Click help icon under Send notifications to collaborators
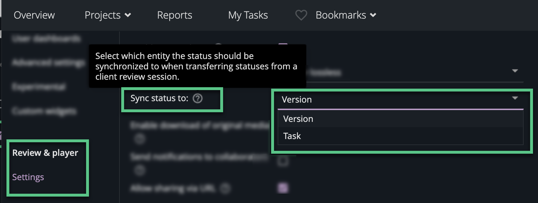Screen dimensions: 538x203 [140, 170]
